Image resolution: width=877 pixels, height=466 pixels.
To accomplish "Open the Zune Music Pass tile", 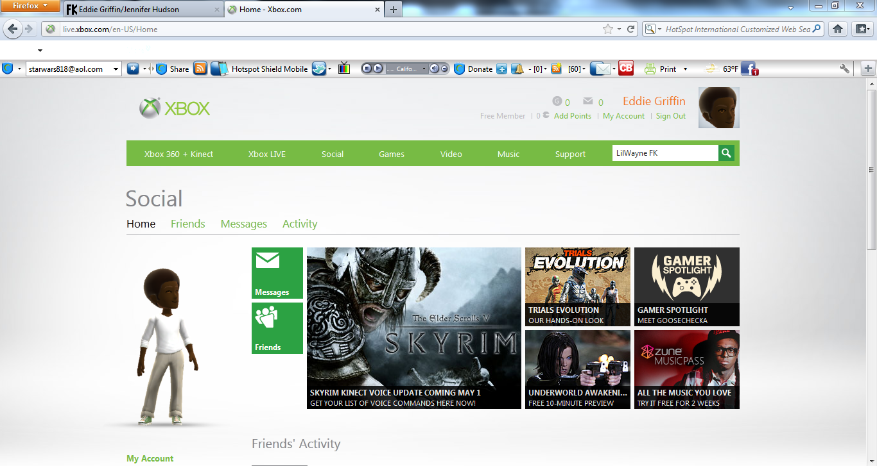I will tap(687, 369).
